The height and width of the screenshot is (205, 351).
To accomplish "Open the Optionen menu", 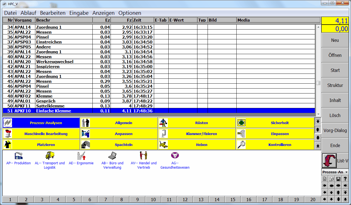I will [x=130, y=13].
